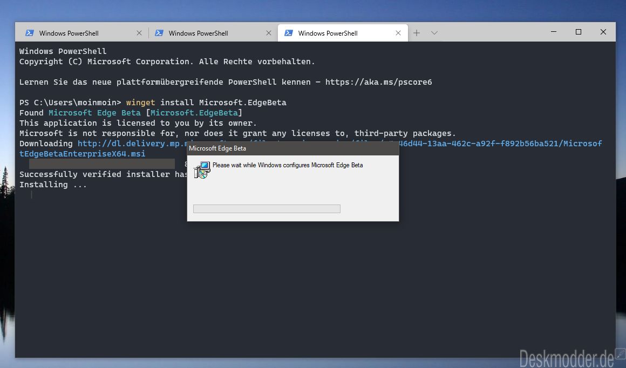This screenshot has height=368, width=626.
Task: Expand the new-tab profile dropdown chevron
Action: click(x=434, y=33)
